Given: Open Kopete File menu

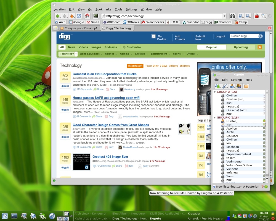Looking at the screenshot, I should (216, 80).
